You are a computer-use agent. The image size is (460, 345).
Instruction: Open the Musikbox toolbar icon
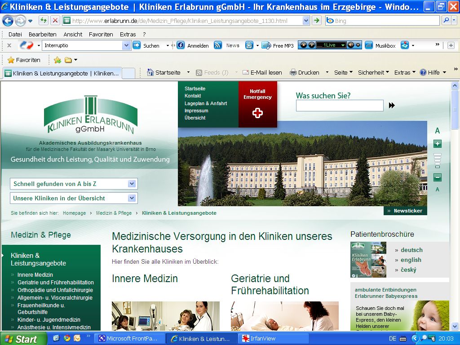(369, 45)
